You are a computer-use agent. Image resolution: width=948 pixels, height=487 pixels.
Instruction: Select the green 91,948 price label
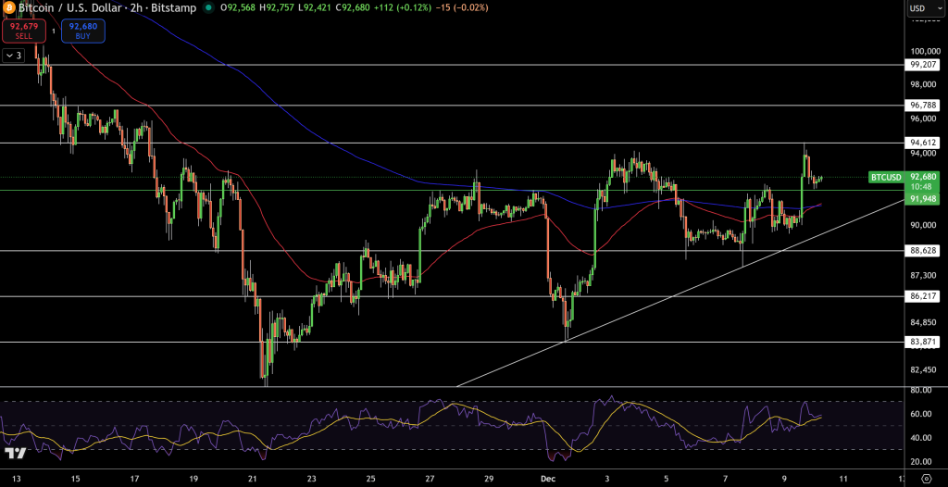tap(923, 198)
